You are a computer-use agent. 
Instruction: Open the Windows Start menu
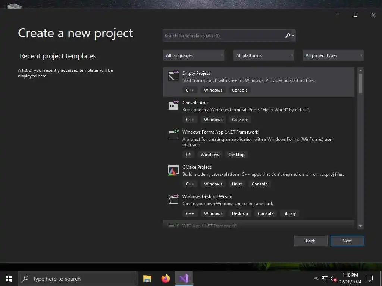(9, 279)
